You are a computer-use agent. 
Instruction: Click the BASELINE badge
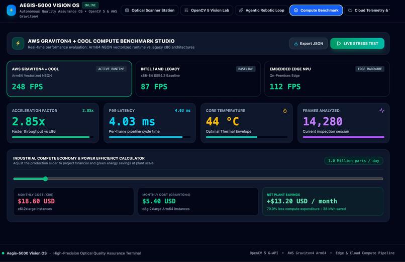click(x=246, y=69)
